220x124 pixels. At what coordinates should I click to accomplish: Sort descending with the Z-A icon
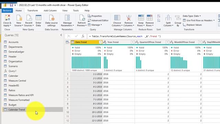point(159,20)
